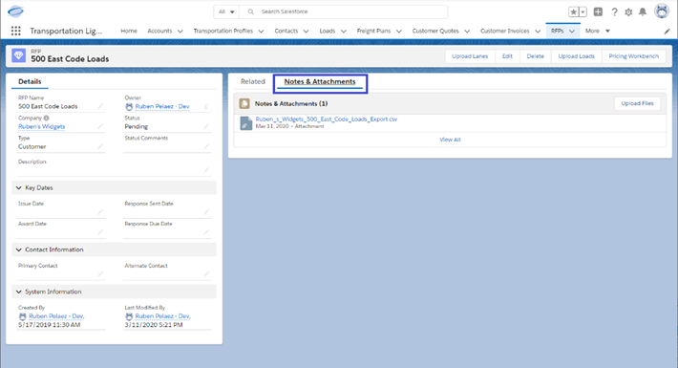The height and width of the screenshot is (368, 678).
Task: Collapse the Contact Information section
Action: tap(18, 249)
